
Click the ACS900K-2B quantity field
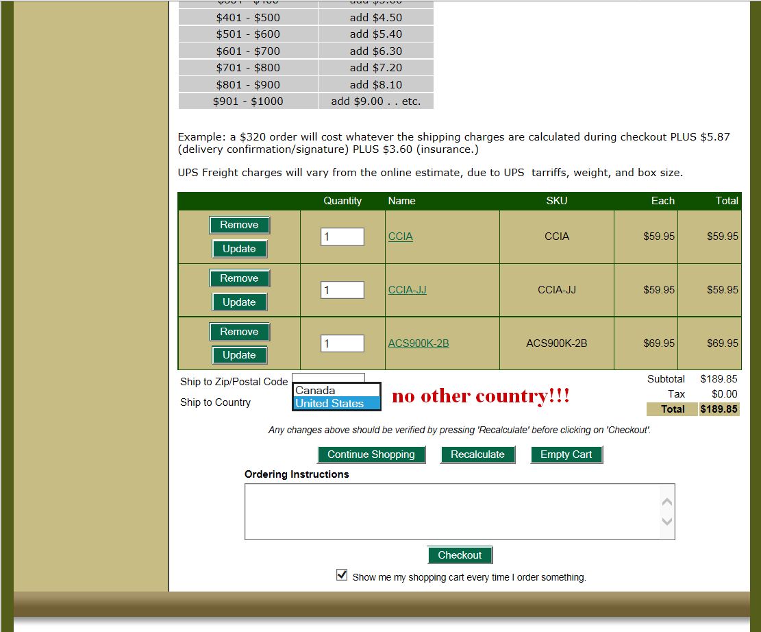click(x=342, y=343)
